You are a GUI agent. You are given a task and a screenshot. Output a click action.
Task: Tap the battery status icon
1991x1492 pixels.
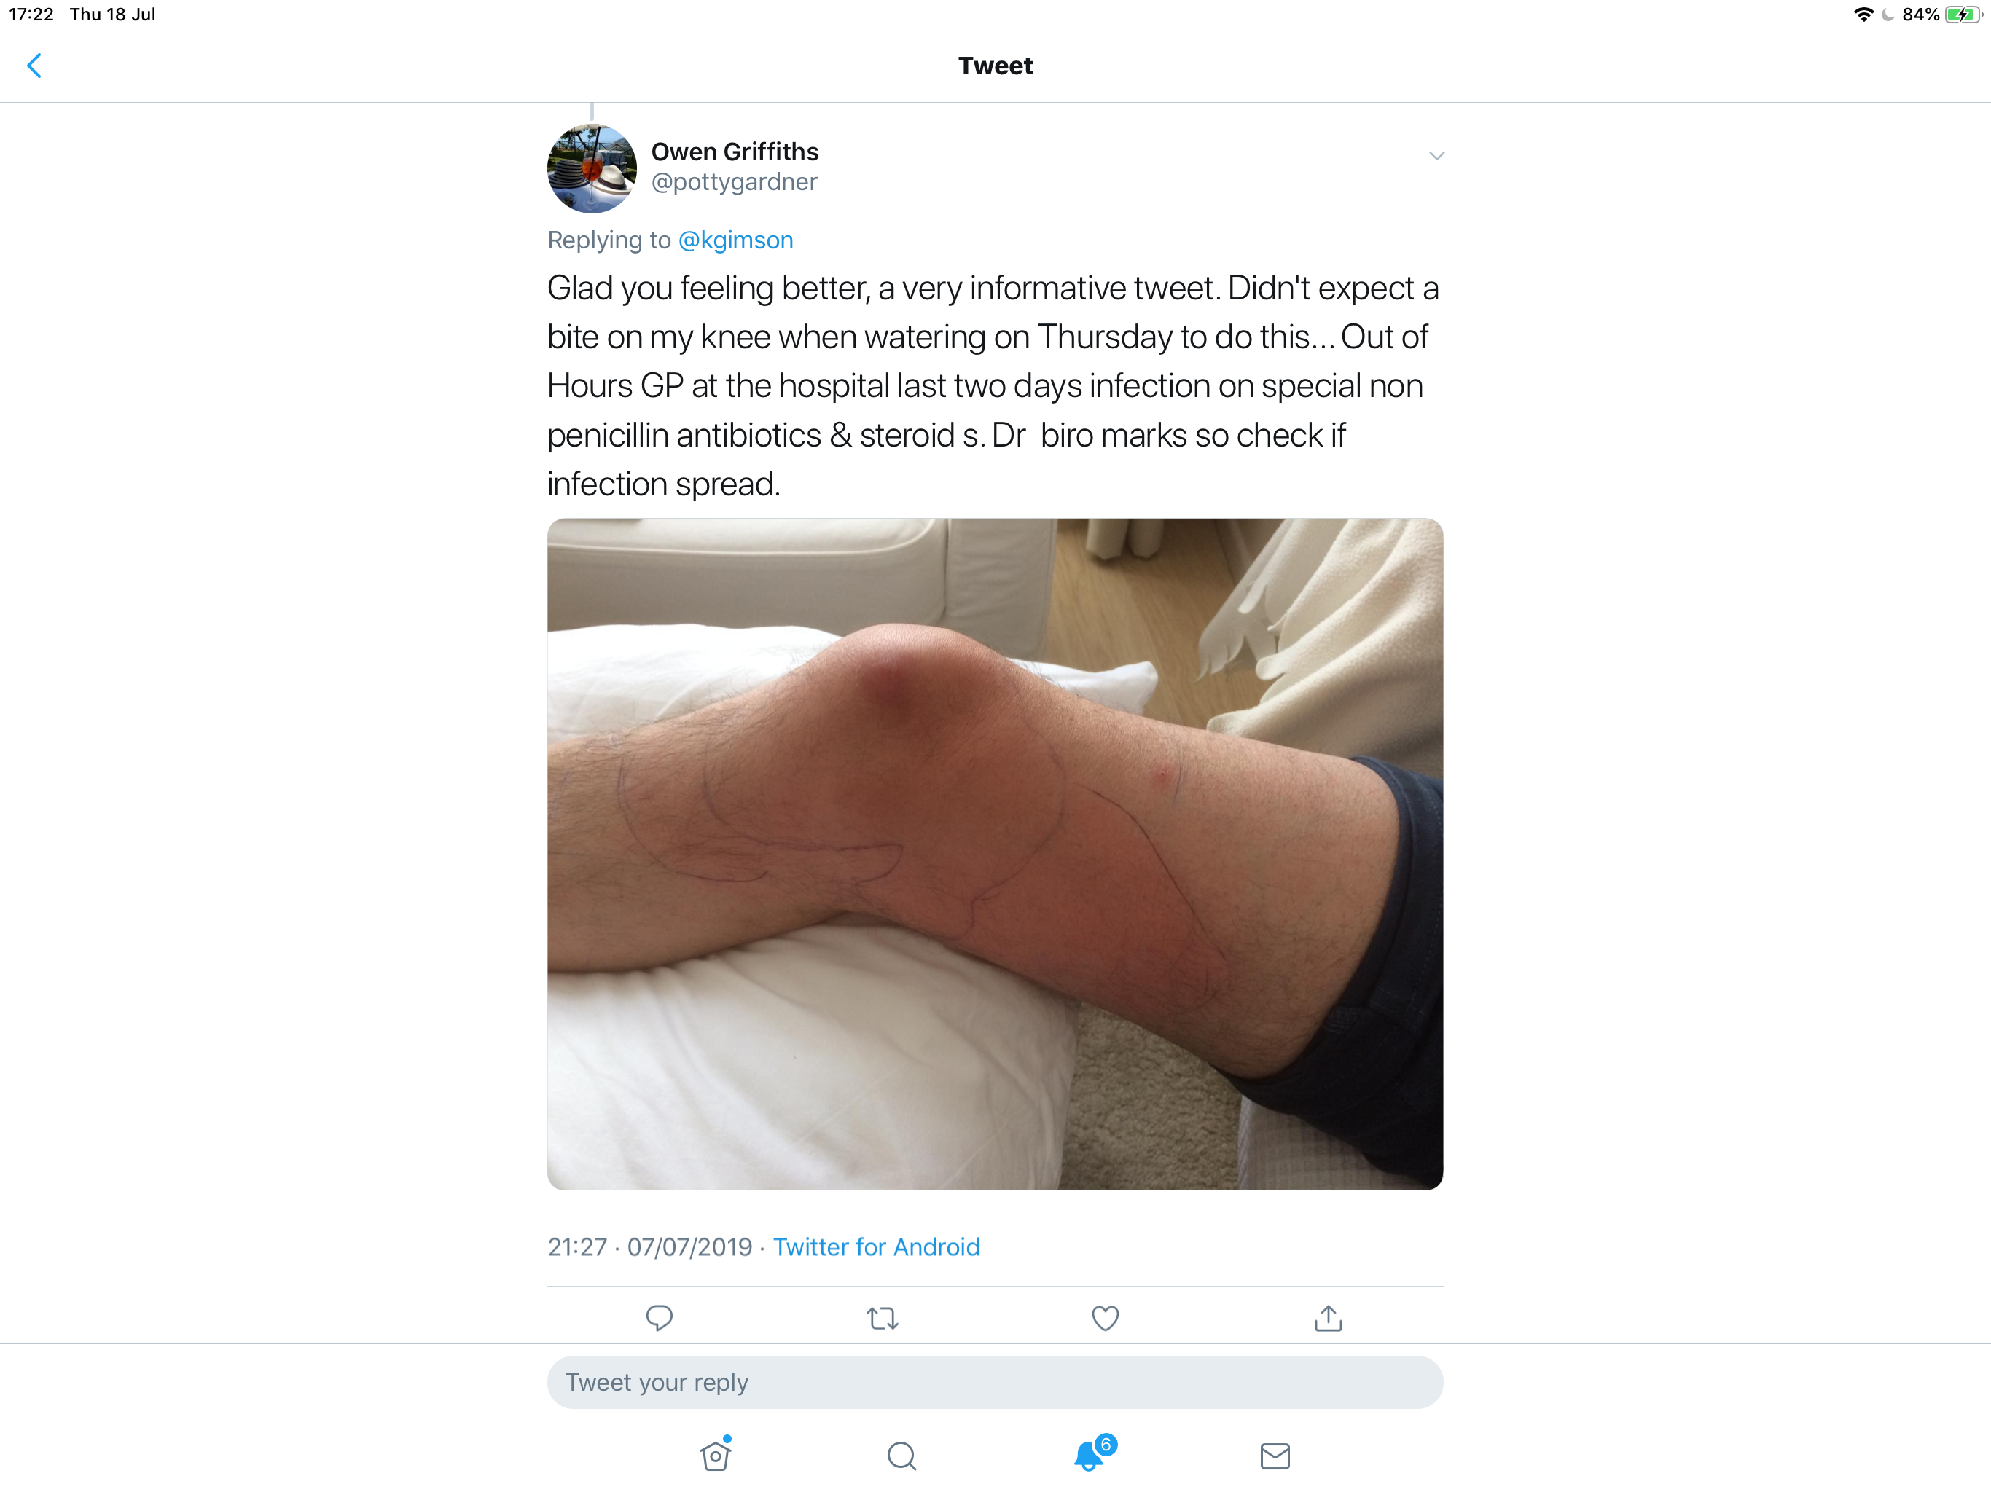(1963, 15)
